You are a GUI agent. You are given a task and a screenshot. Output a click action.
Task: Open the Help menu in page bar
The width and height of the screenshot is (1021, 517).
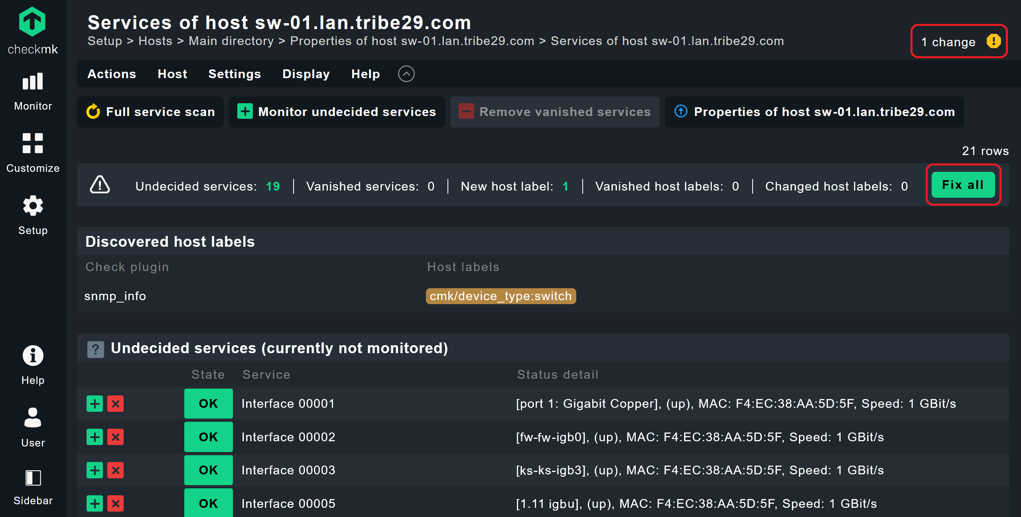365,74
